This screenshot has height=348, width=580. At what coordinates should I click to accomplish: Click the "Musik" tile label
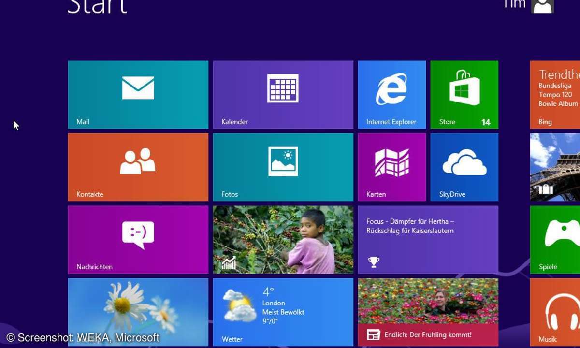point(548,339)
